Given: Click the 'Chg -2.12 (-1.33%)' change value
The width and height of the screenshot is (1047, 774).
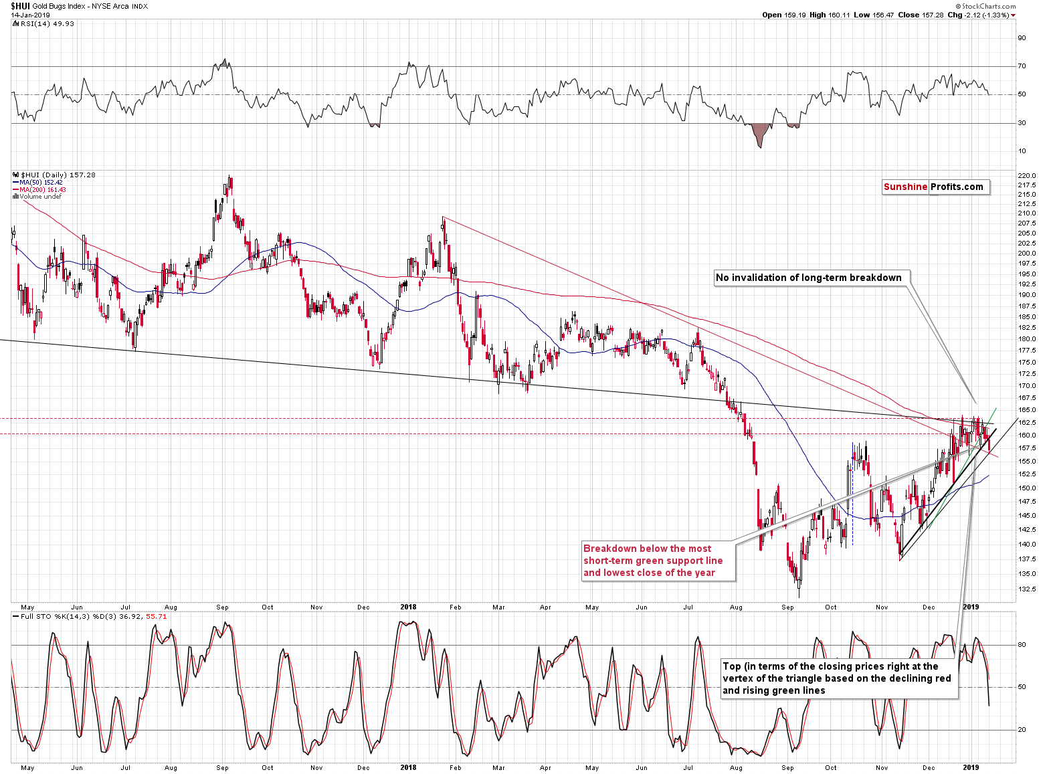Looking at the screenshot, I should pos(977,15).
